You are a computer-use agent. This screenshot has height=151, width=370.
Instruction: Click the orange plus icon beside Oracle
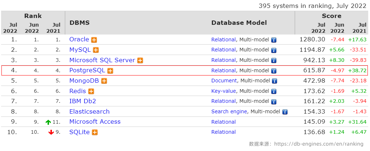tap(94, 40)
